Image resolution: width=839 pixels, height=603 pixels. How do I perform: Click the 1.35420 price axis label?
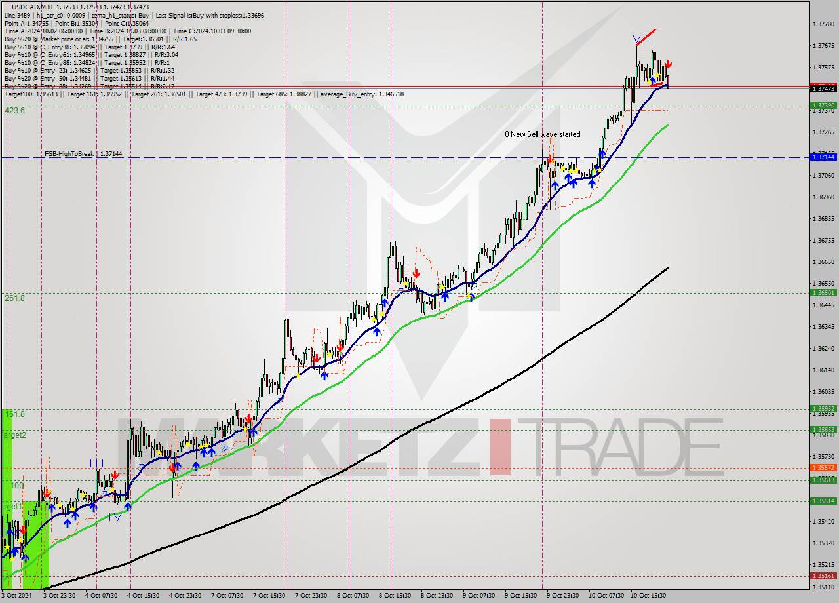click(823, 521)
